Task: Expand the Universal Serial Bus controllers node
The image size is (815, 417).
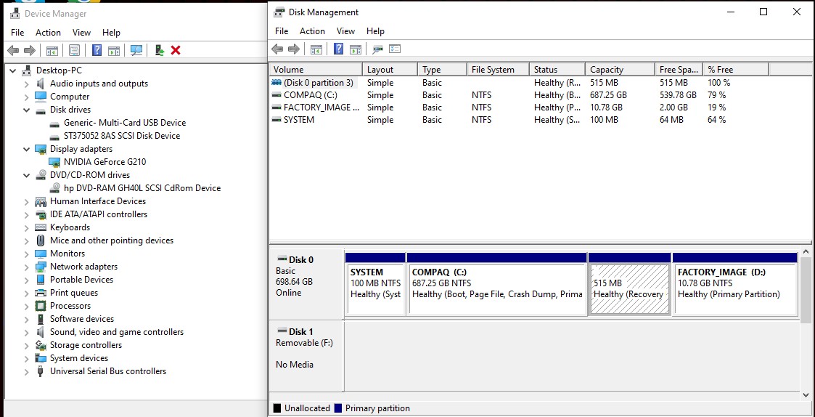Action: click(27, 371)
